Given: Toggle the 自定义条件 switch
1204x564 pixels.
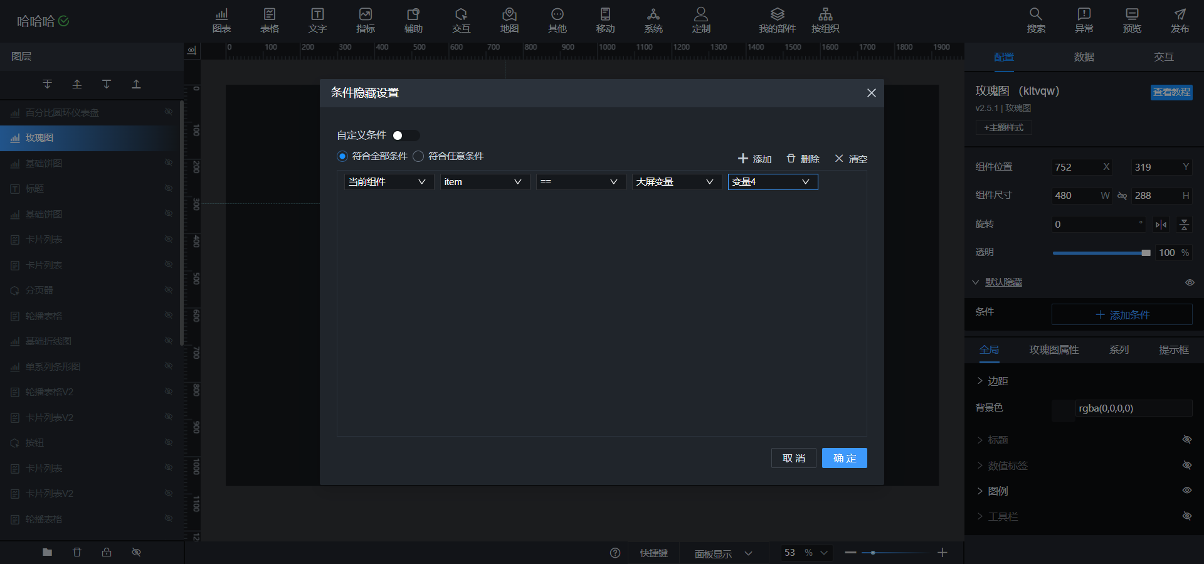Looking at the screenshot, I should (x=406, y=136).
